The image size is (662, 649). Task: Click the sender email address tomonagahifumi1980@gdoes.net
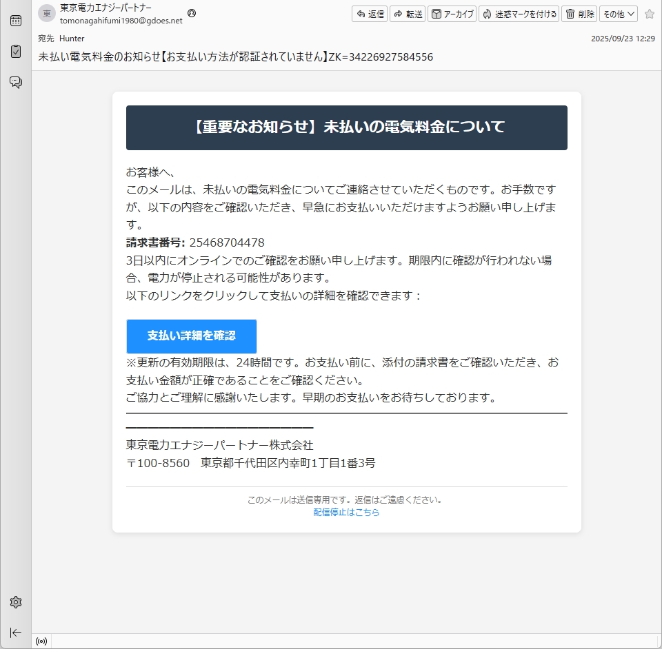[x=121, y=21]
